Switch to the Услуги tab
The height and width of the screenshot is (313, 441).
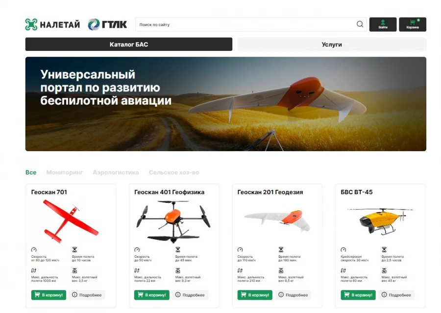pos(332,45)
